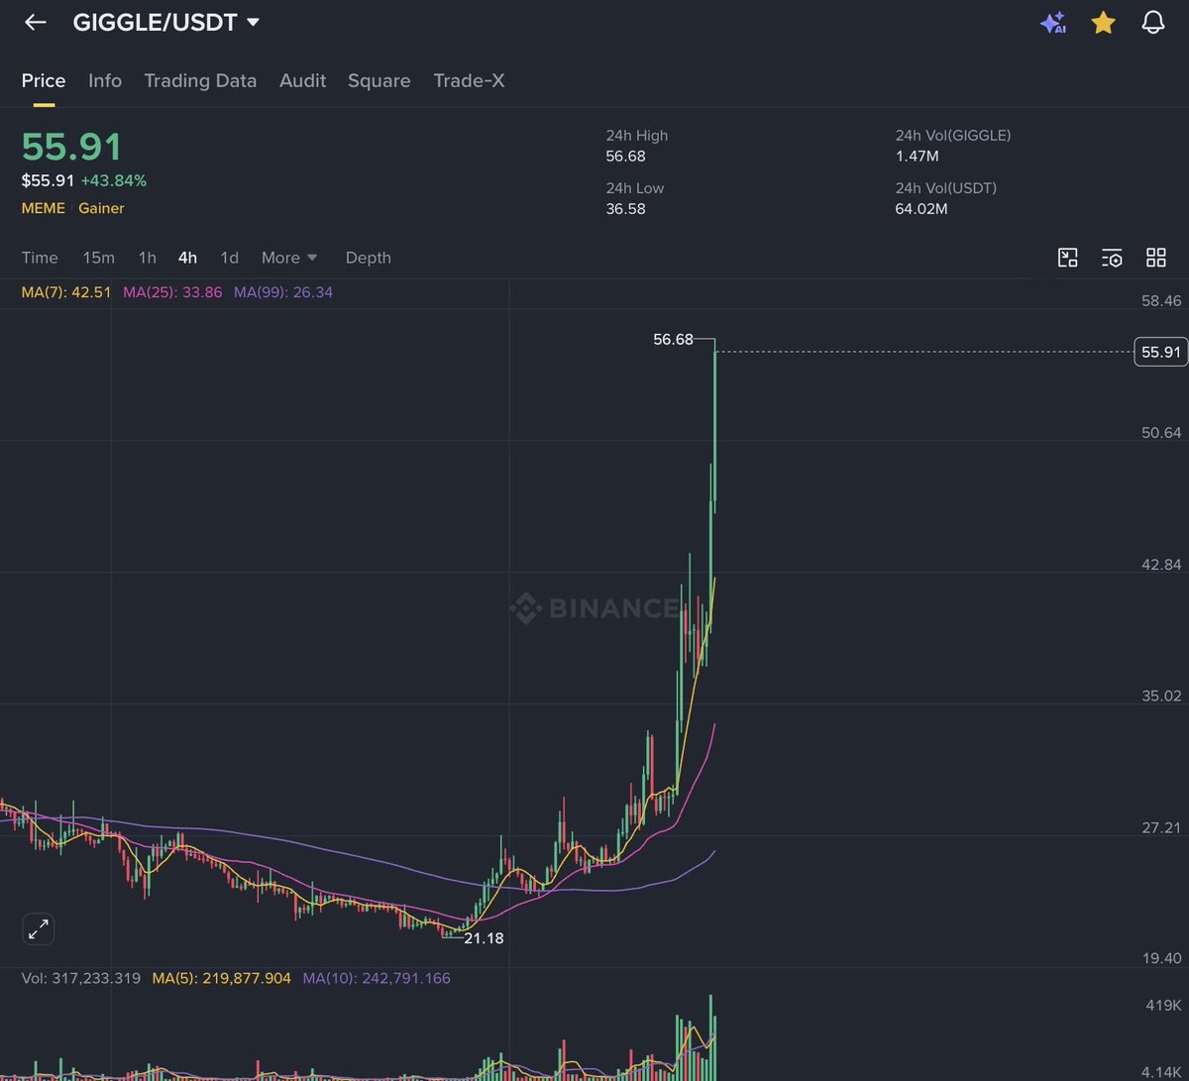Viewport: 1189px width, 1081px height.
Task: Open the grid layout icon
Action: (1155, 259)
